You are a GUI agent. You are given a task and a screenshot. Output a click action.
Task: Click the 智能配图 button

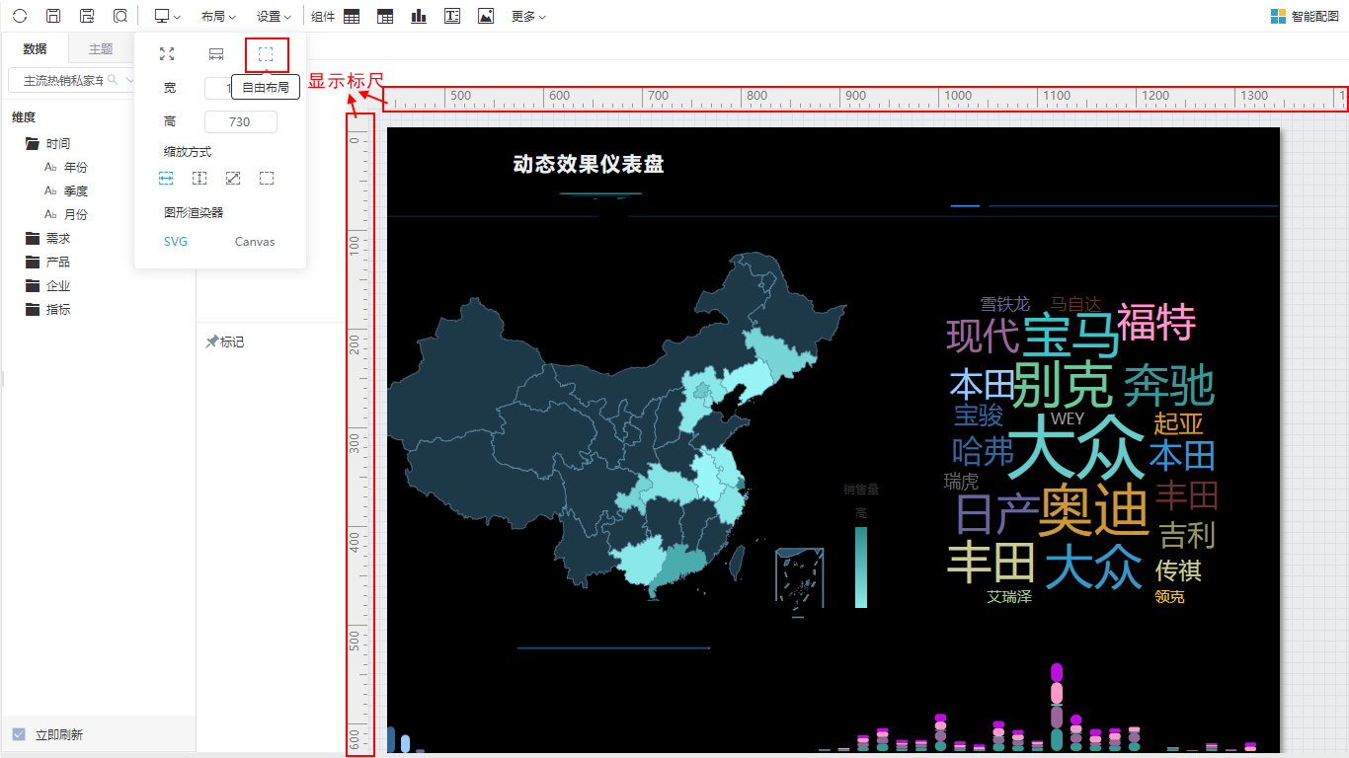tap(1305, 17)
